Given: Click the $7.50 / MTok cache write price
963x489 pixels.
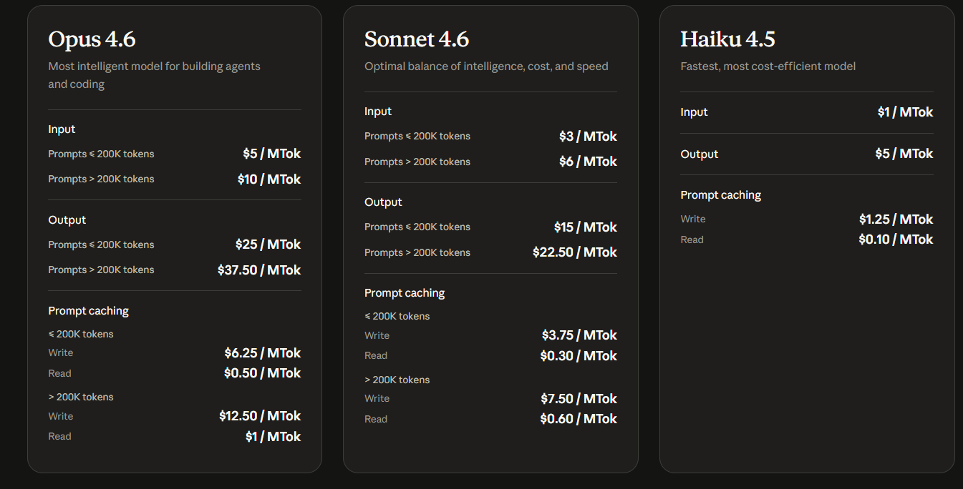Looking at the screenshot, I should tap(579, 399).
